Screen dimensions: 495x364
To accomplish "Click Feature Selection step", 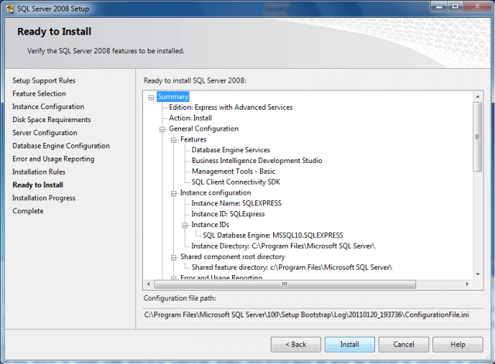I will click(39, 94).
